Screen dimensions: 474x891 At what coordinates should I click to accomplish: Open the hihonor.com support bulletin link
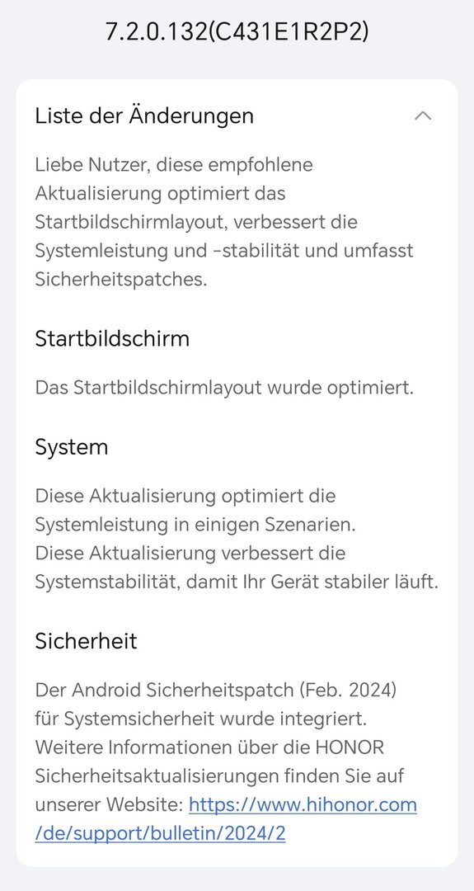303,805
